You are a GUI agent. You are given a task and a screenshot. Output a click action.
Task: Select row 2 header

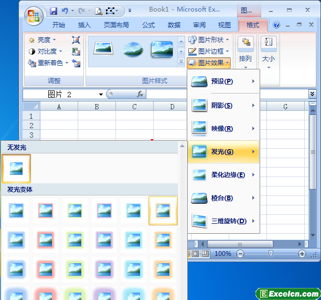[x=31, y=126]
